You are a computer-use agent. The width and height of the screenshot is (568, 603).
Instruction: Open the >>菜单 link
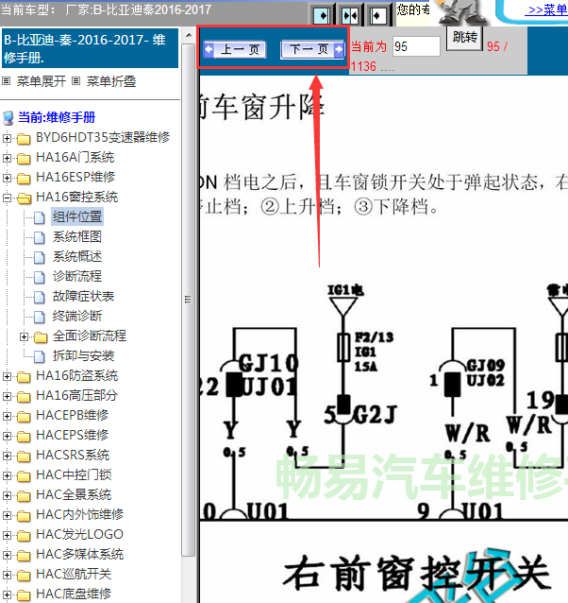coord(547,9)
